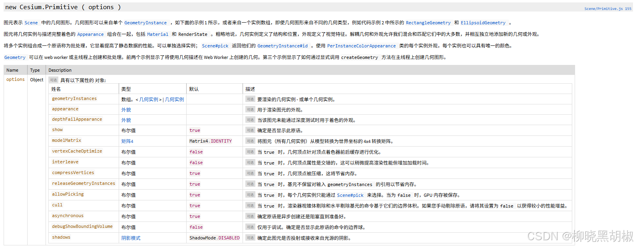Click the 默认 column header
Screen dimensions: 635x247
pyautogui.click(x=194, y=89)
